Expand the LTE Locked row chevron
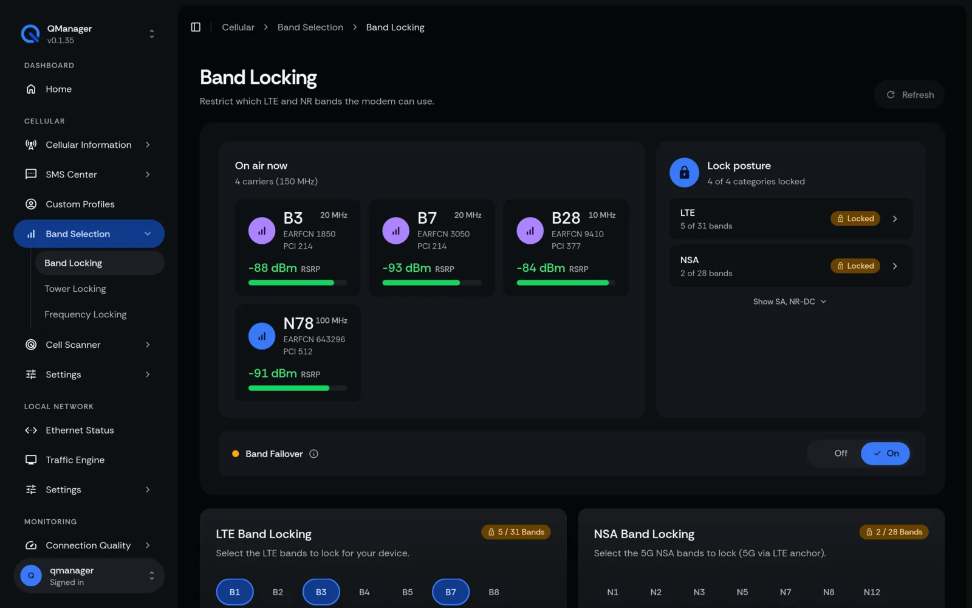The width and height of the screenshot is (972, 608). pos(895,219)
